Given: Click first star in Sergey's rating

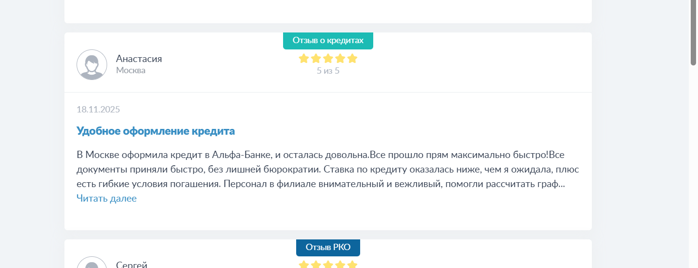Looking at the screenshot, I should tap(304, 265).
